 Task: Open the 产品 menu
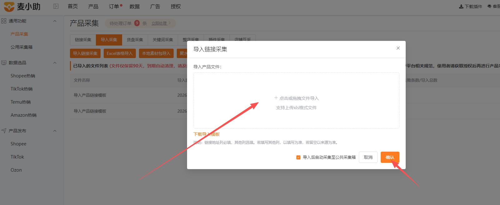pos(93,6)
